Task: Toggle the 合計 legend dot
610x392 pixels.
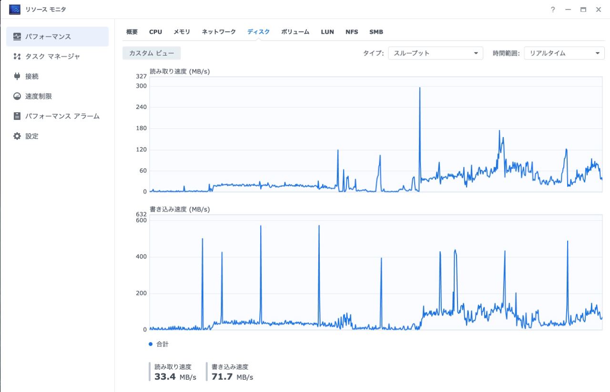Action: point(151,344)
